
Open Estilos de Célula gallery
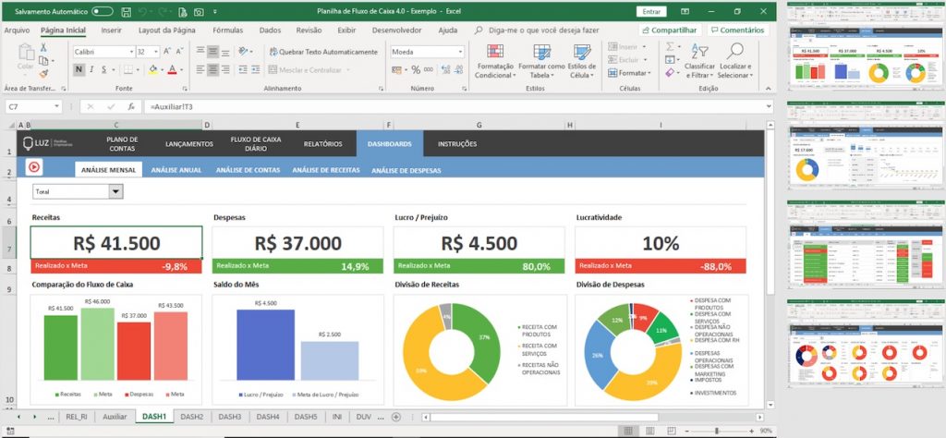(x=582, y=61)
